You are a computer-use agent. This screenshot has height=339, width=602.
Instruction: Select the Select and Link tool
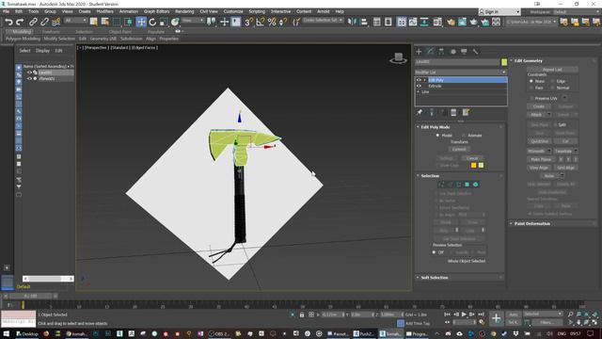pos(34,22)
